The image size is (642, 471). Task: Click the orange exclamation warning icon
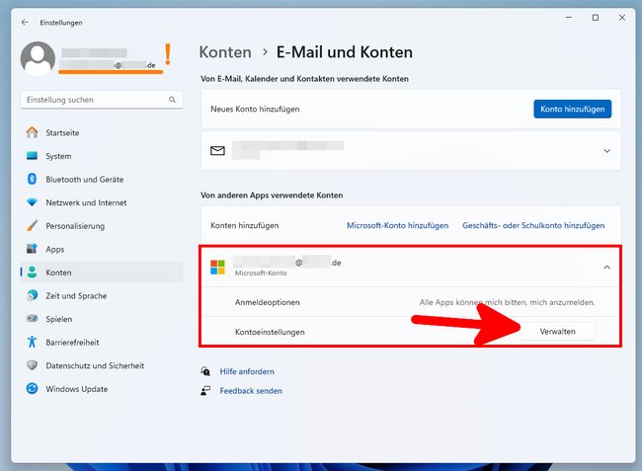[168, 54]
